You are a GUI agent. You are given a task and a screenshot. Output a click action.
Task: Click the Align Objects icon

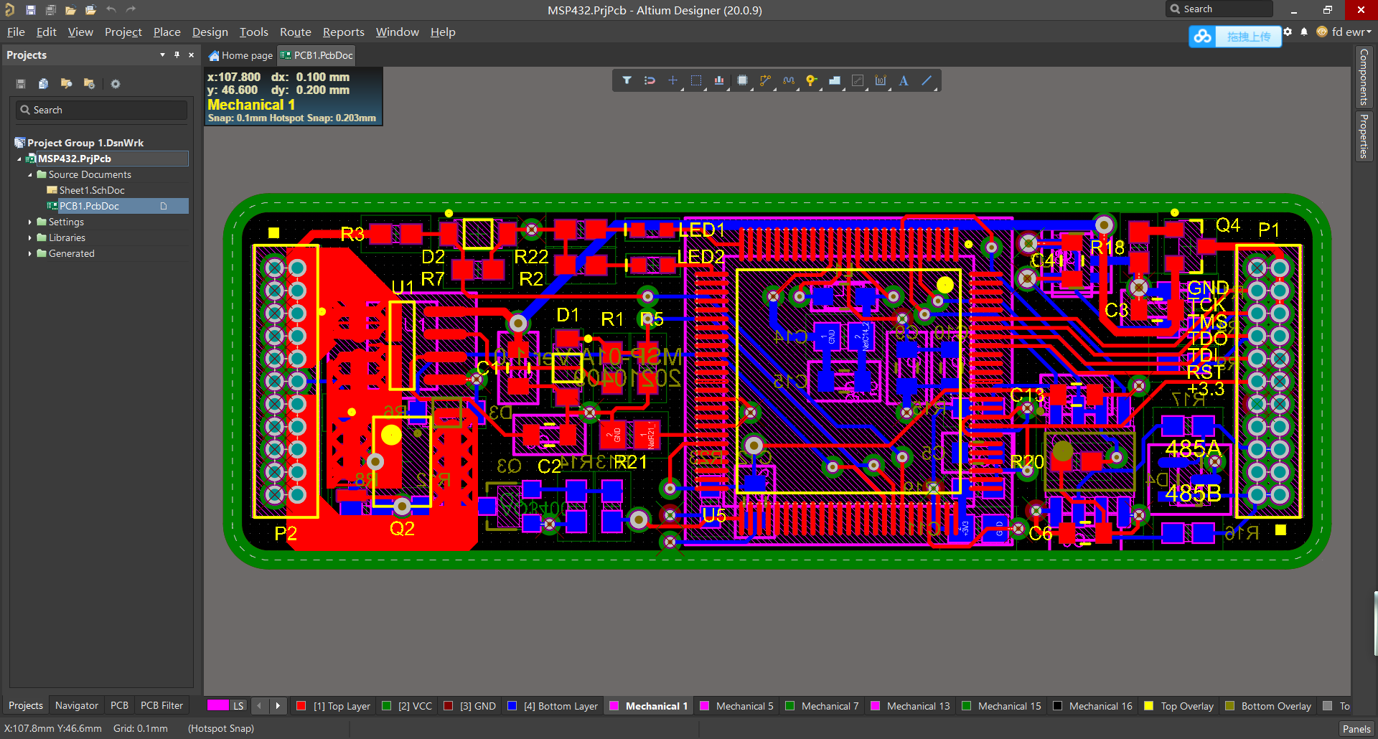pos(718,80)
